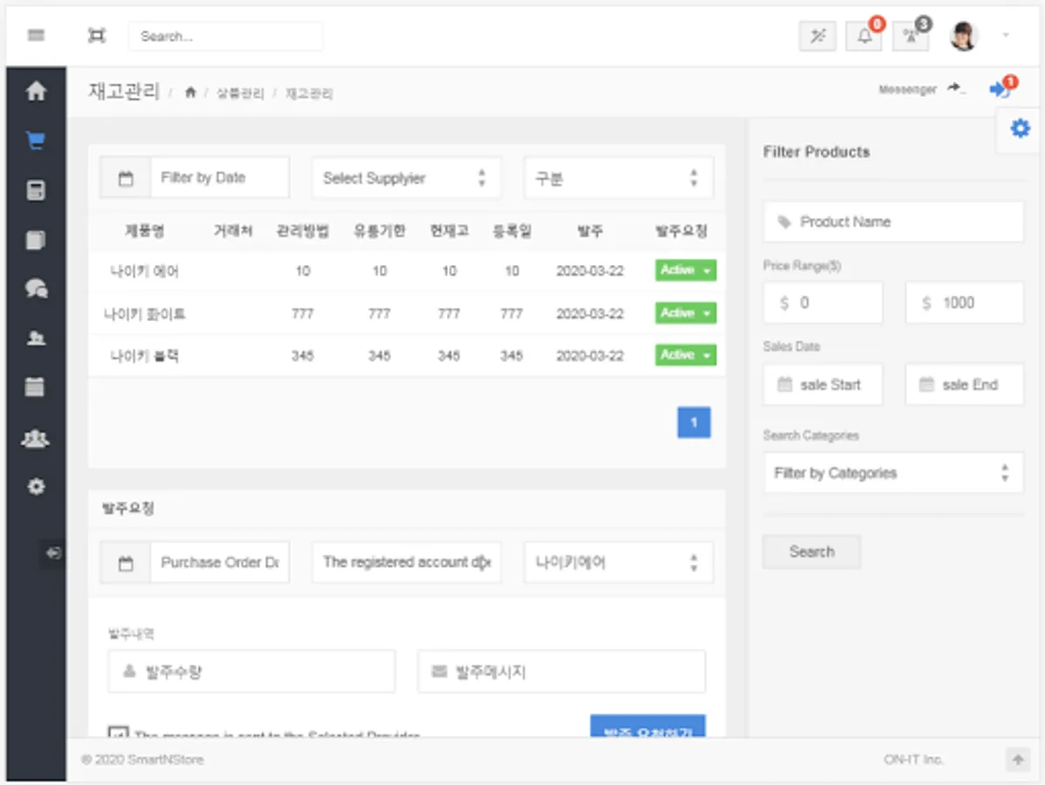Click the fullscreen expand icon
The image size is (1045, 785).
click(x=97, y=35)
